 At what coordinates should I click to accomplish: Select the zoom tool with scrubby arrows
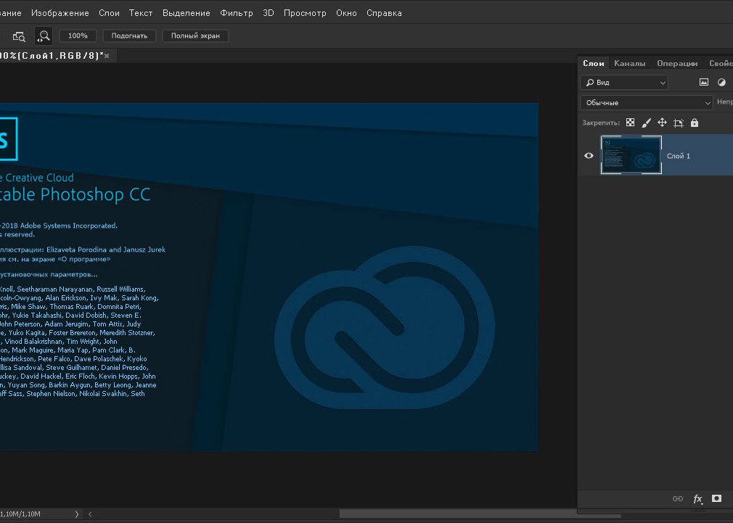point(44,36)
